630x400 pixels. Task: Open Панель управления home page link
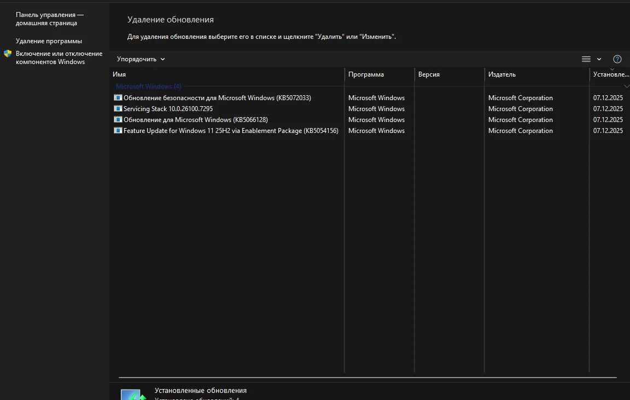click(x=49, y=19)
